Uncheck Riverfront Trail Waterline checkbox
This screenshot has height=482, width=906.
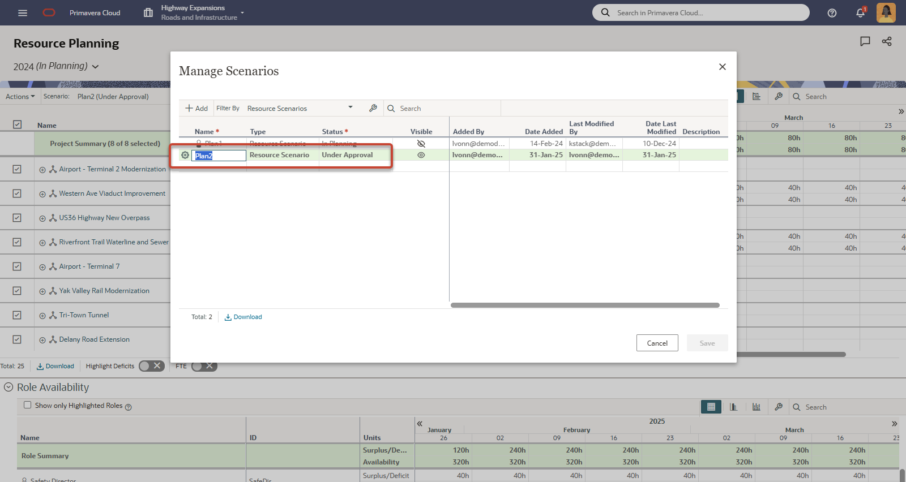(x=17, y=242)
